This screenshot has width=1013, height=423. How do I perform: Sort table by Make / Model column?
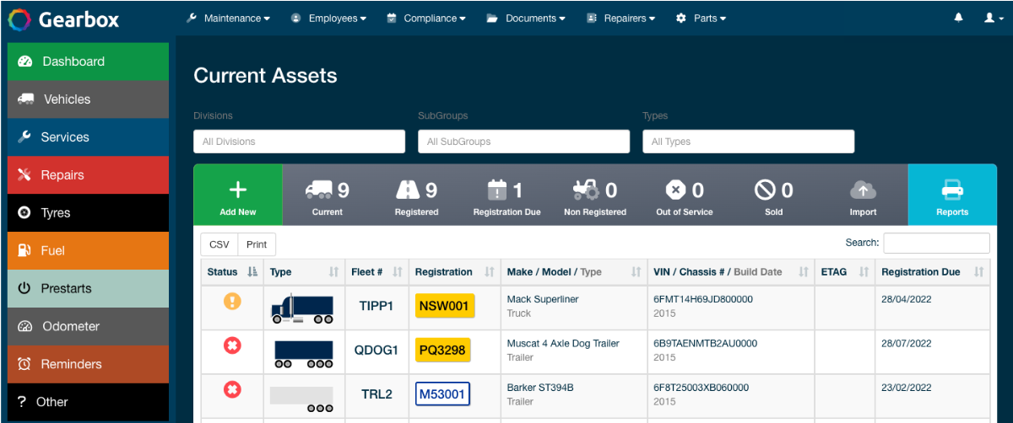pyautogui.click(x=574, y=272)
